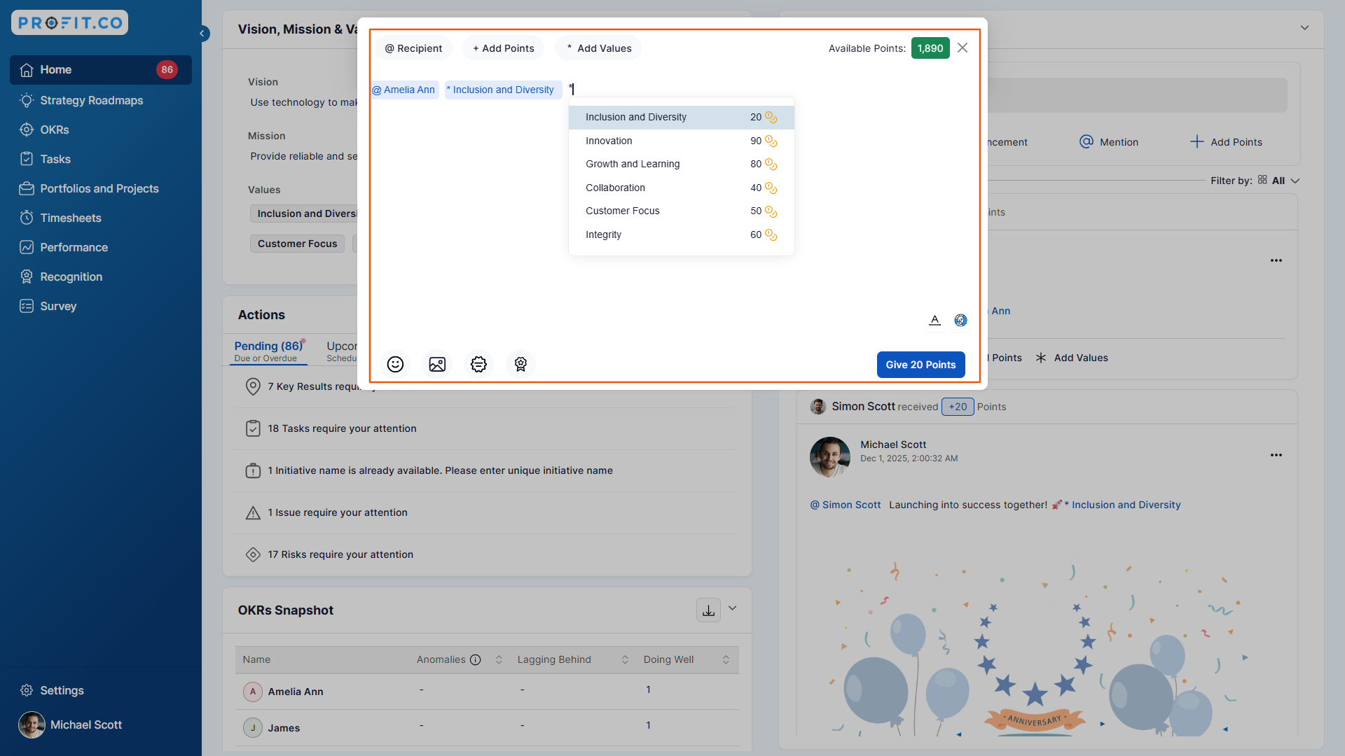Click the + Add Points chip
Image resolution: width=1345 pixels, height=756 pixels.
(503, 48)
